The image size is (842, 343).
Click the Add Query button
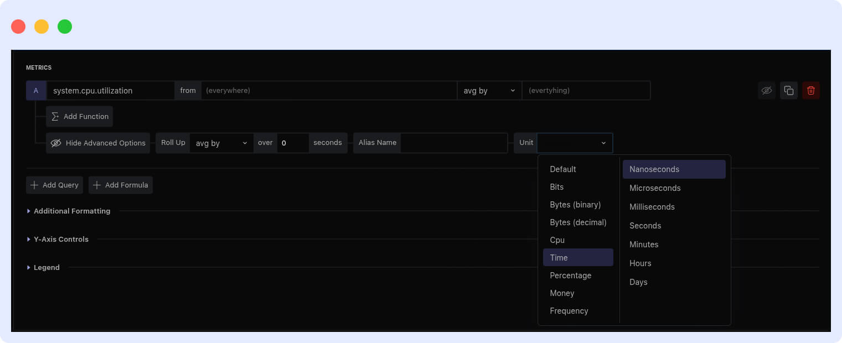[x=54, y=185]
